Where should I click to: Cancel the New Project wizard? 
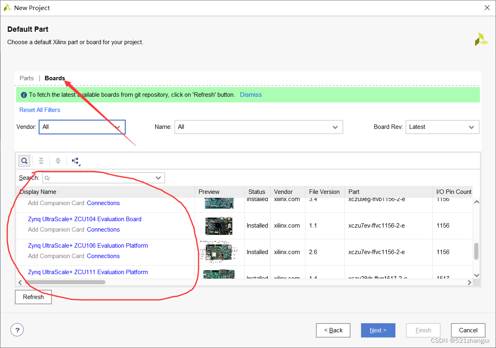click(468, 330)
